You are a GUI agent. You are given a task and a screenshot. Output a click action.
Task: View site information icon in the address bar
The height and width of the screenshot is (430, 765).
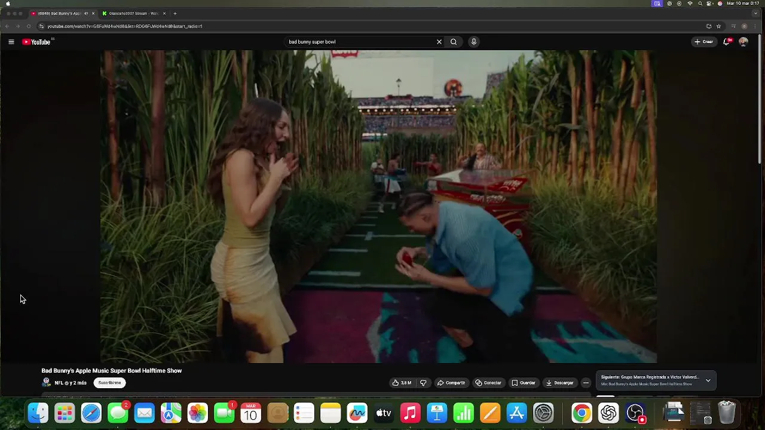(x=41, y=26)
